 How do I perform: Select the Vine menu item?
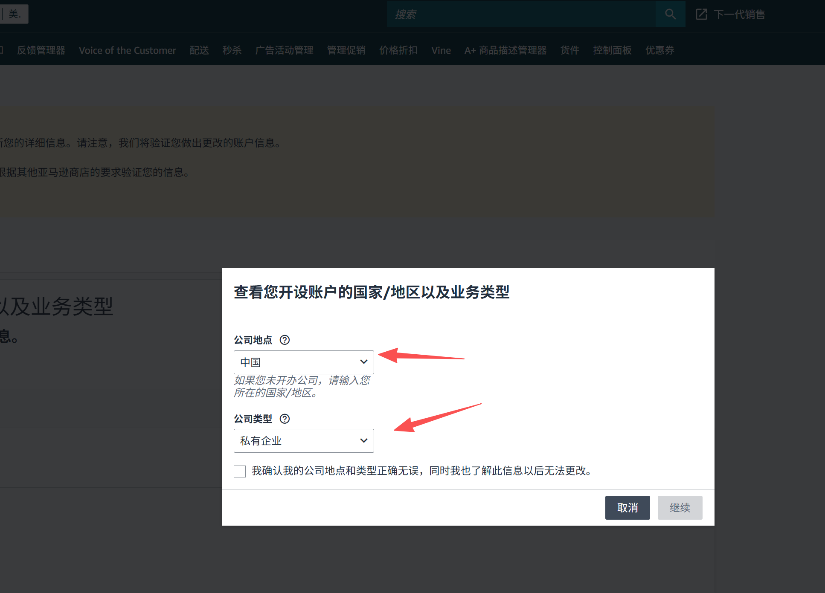tap(441, 50)
